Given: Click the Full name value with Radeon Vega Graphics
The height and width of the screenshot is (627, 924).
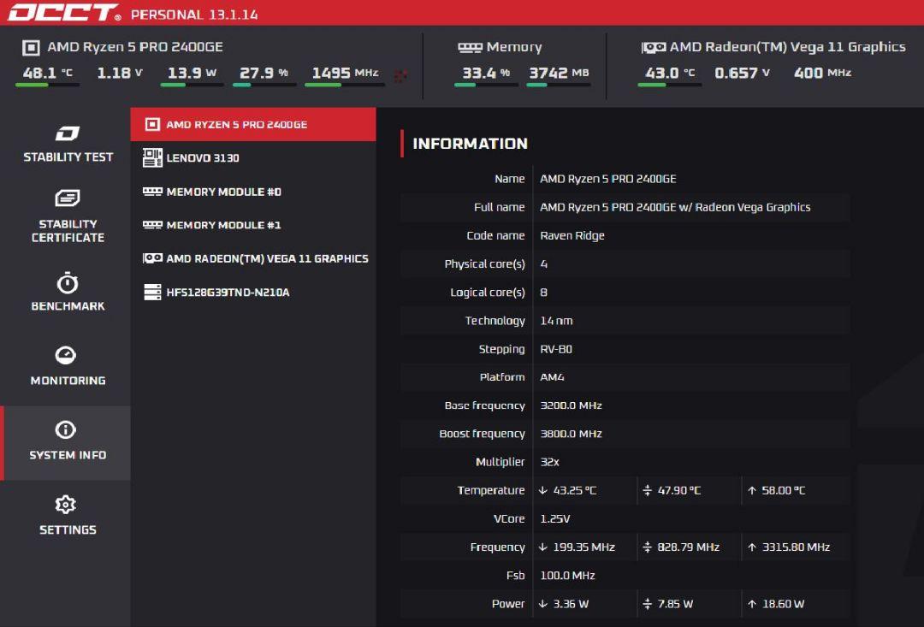Looking at the screenshot, I should (675, 207).
